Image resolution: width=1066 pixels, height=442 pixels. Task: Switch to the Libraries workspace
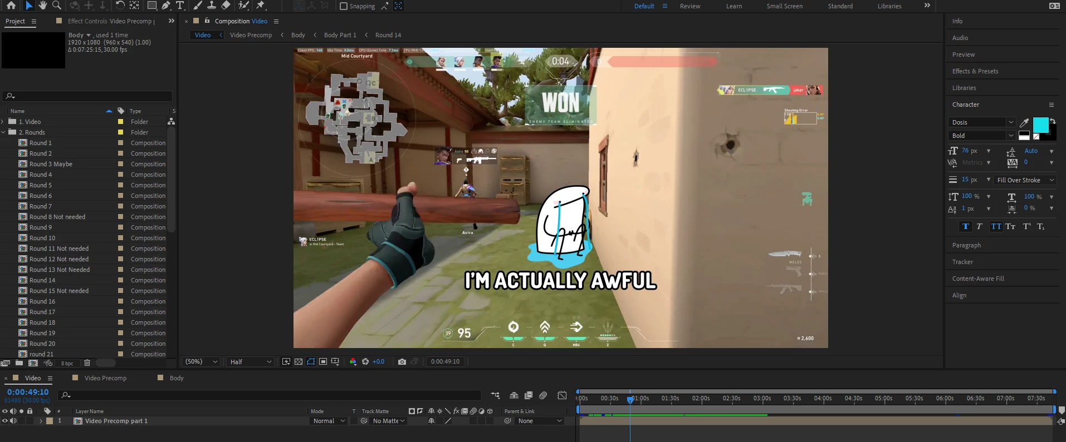(889, 6)
